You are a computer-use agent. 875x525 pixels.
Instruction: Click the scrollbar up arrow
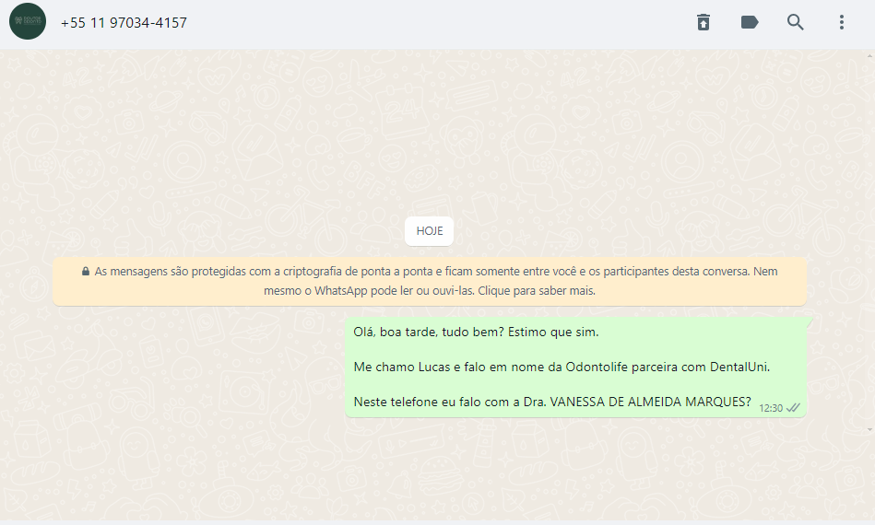tap(870, 56)
